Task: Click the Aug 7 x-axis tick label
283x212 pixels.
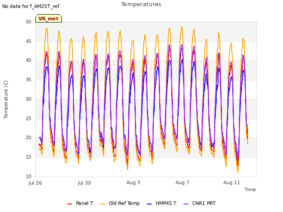Action: [182, 182]
